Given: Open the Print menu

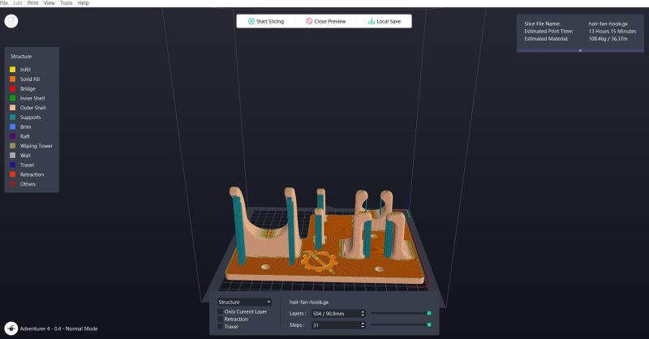Looking at the screenshot, I should tap(33, 3).
